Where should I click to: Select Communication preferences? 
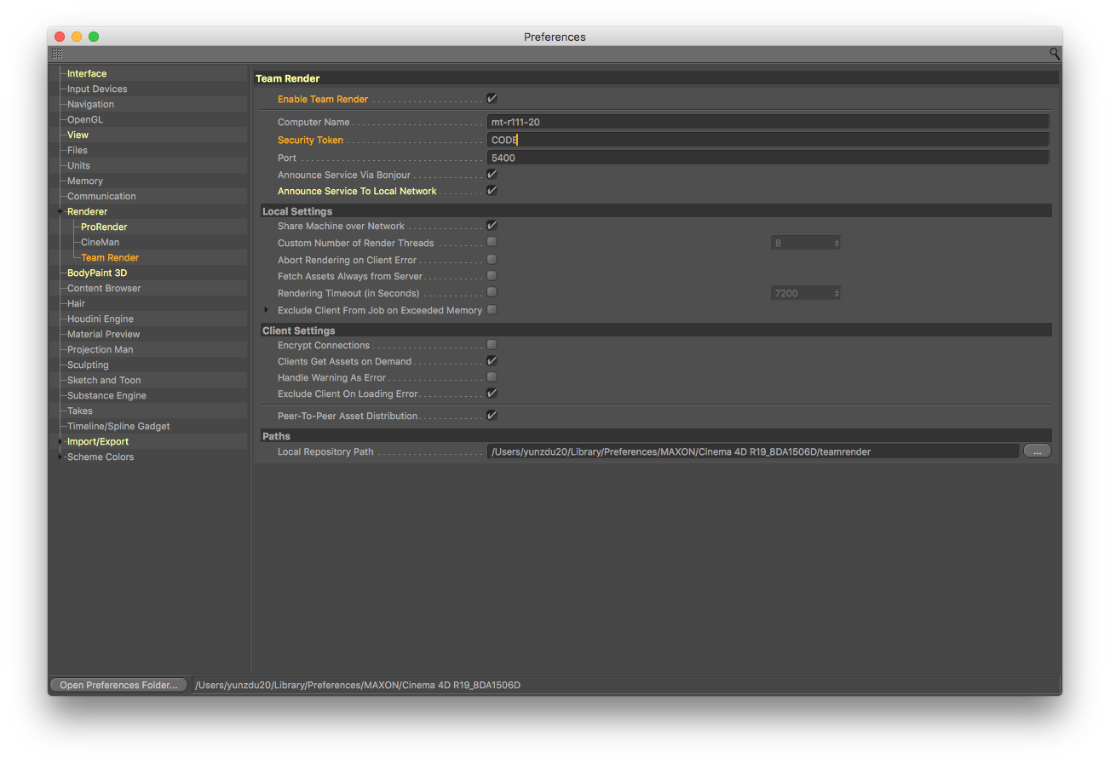[101, 196]
